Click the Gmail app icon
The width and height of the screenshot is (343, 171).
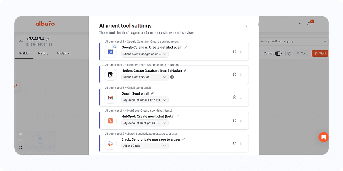[111, 98]
